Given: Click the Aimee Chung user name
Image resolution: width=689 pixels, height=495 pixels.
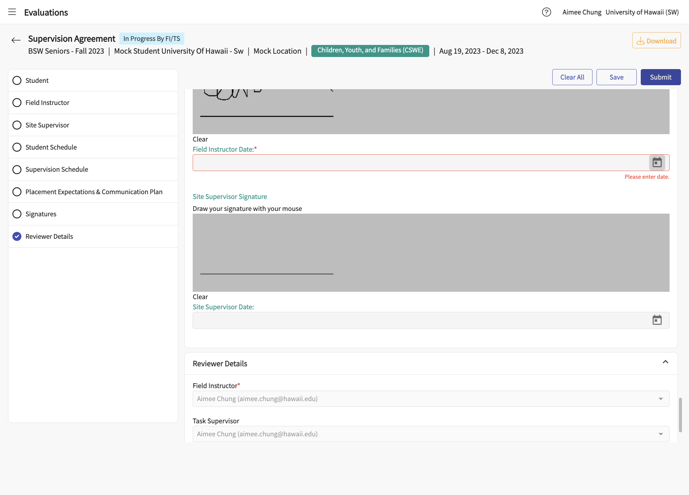Looking at the screenshot, I should tap(582, 12).
